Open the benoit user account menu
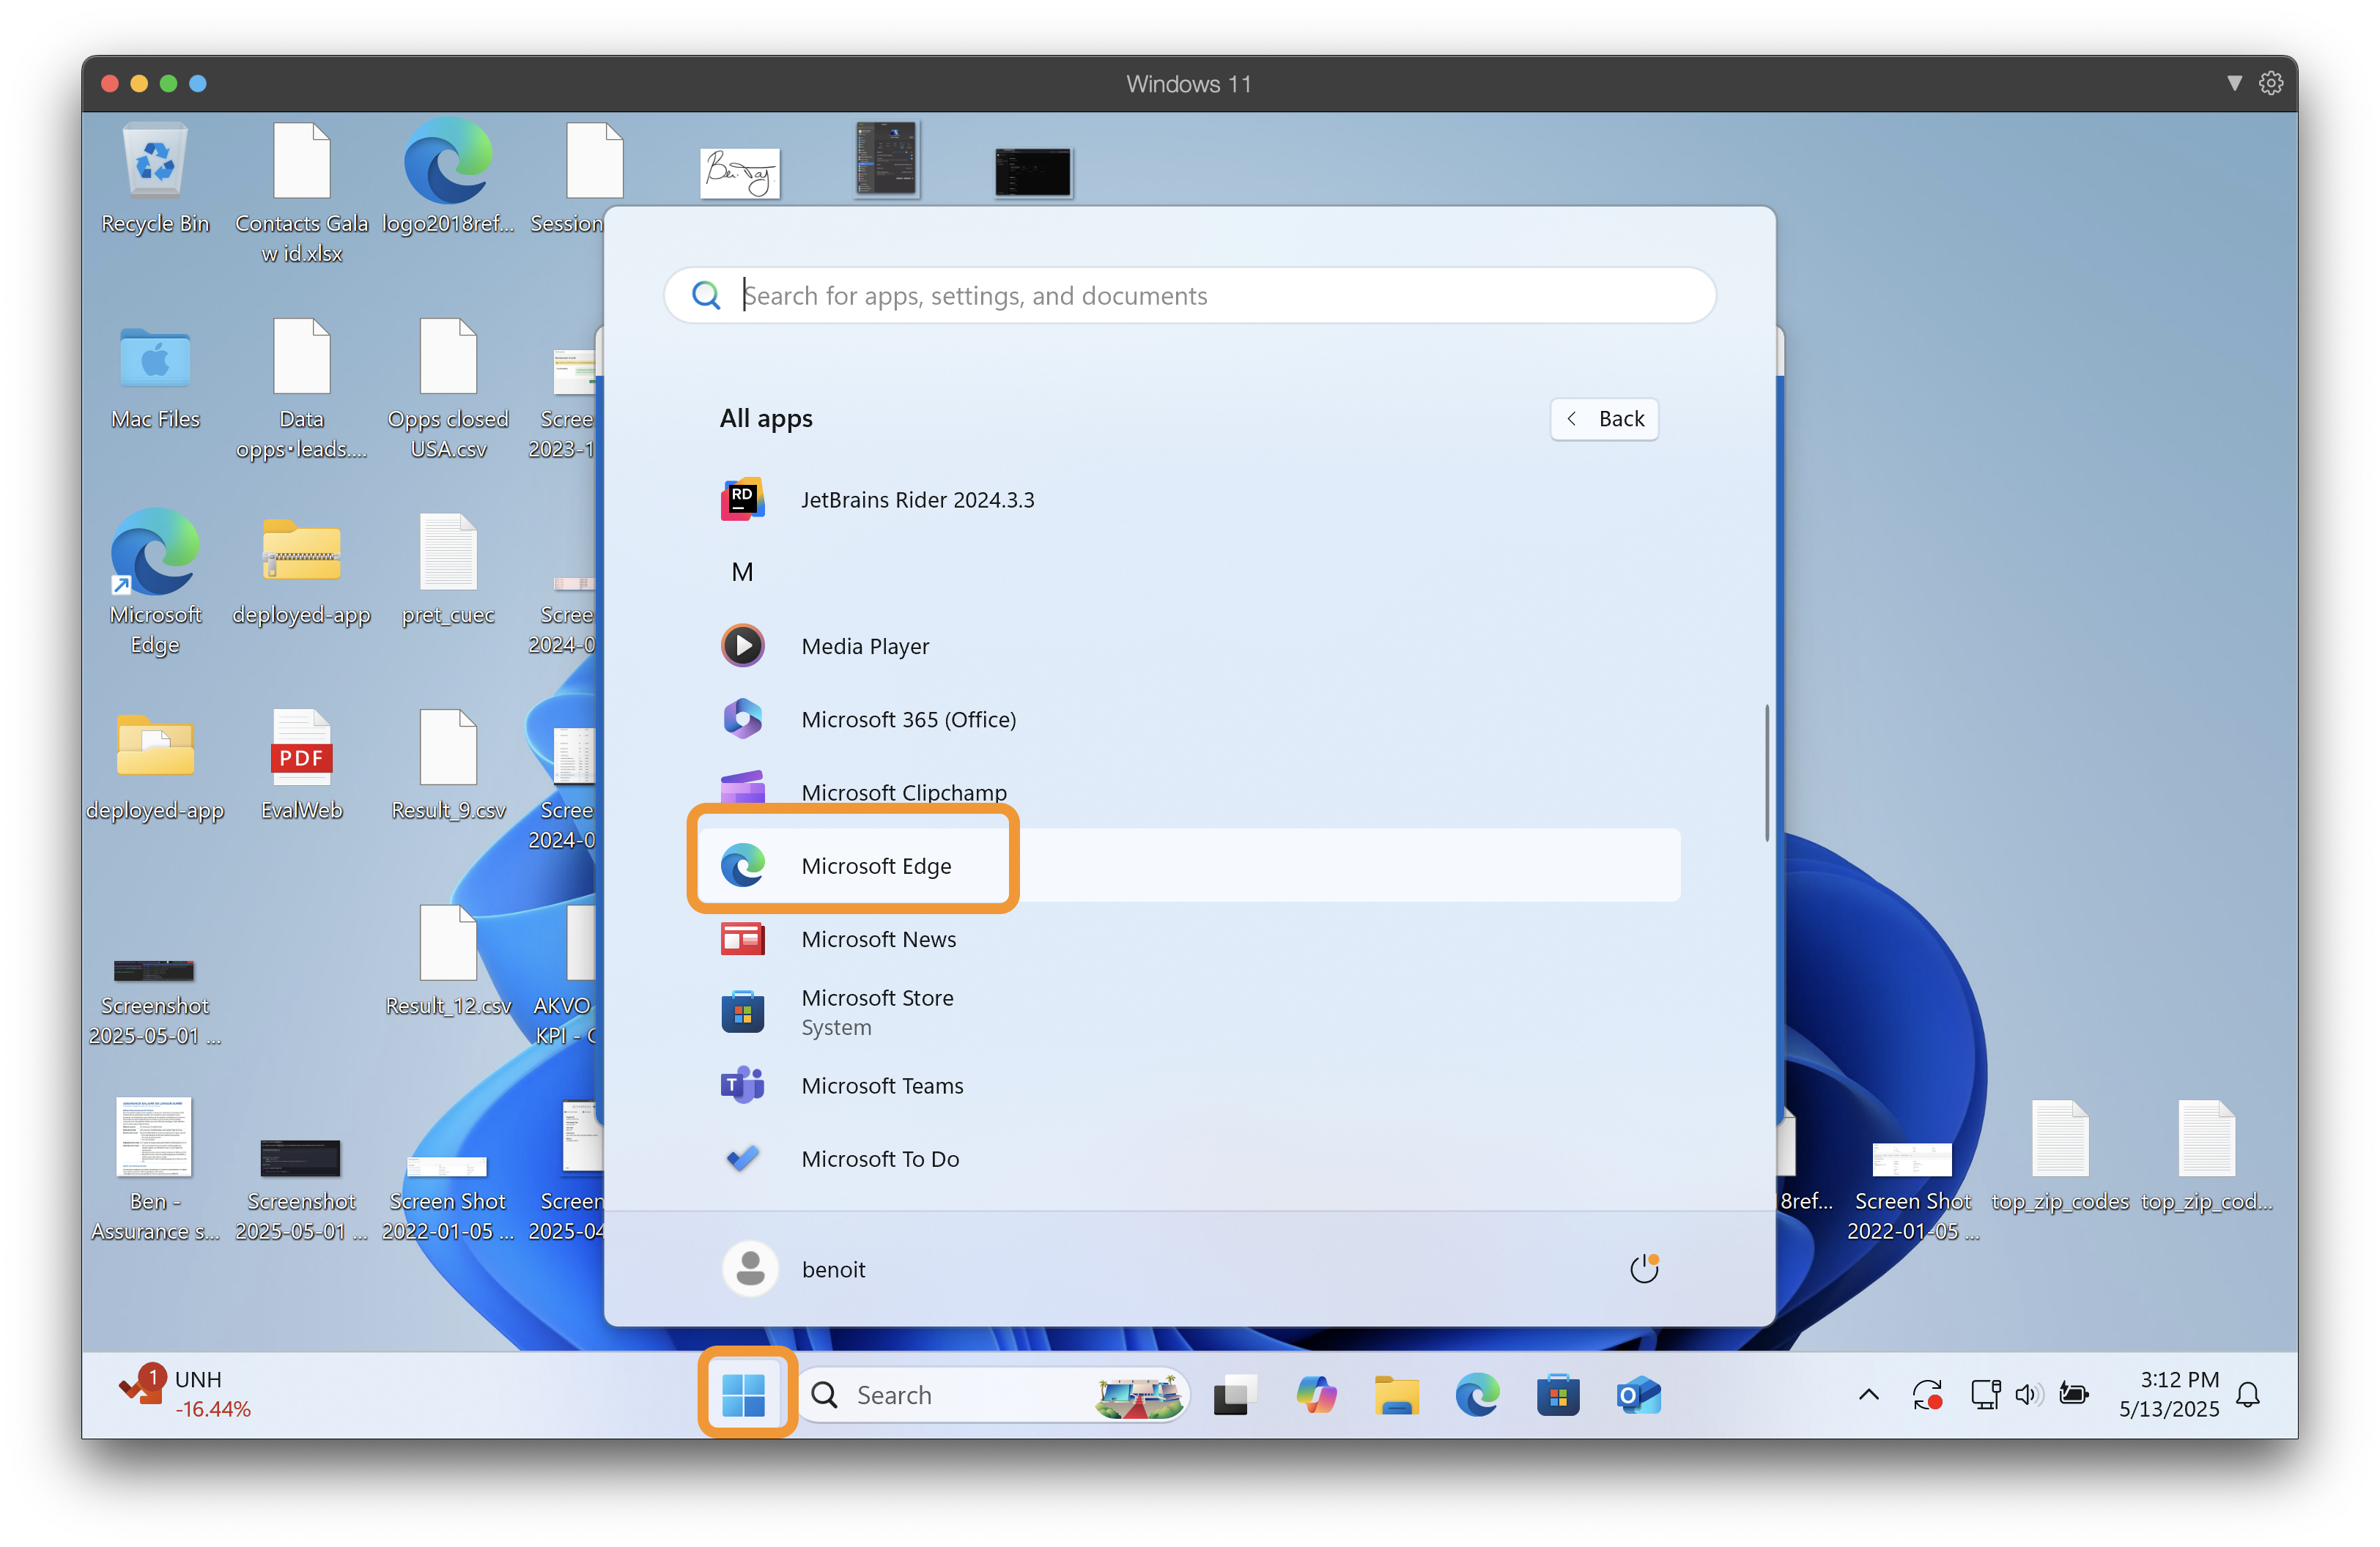Screen dimensions: 2380x1547 pos(795,1269)
